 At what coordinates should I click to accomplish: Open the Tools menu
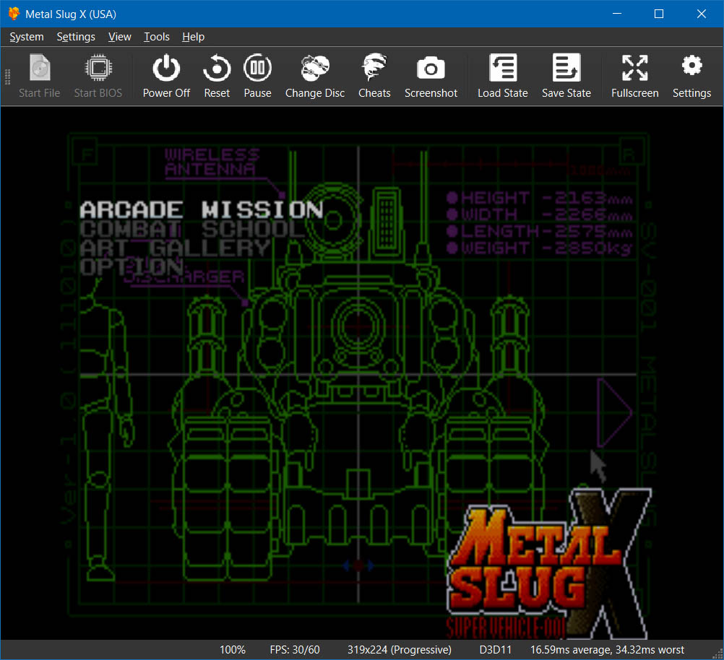pyautogui.click(x=157, y=37)
